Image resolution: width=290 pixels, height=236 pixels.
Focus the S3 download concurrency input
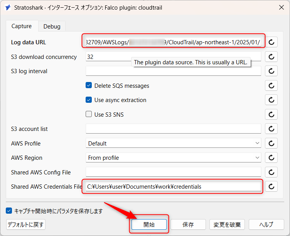pos(173,57)
